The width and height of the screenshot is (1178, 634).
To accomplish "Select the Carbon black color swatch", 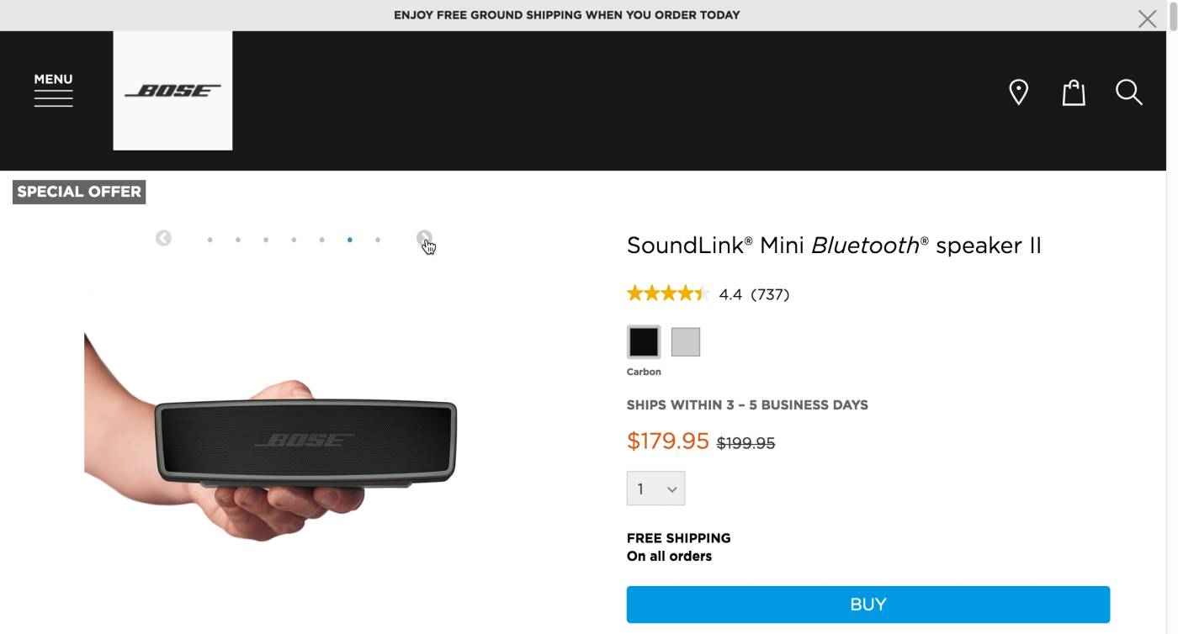I will pyautogui.click(x=644, y=342).
